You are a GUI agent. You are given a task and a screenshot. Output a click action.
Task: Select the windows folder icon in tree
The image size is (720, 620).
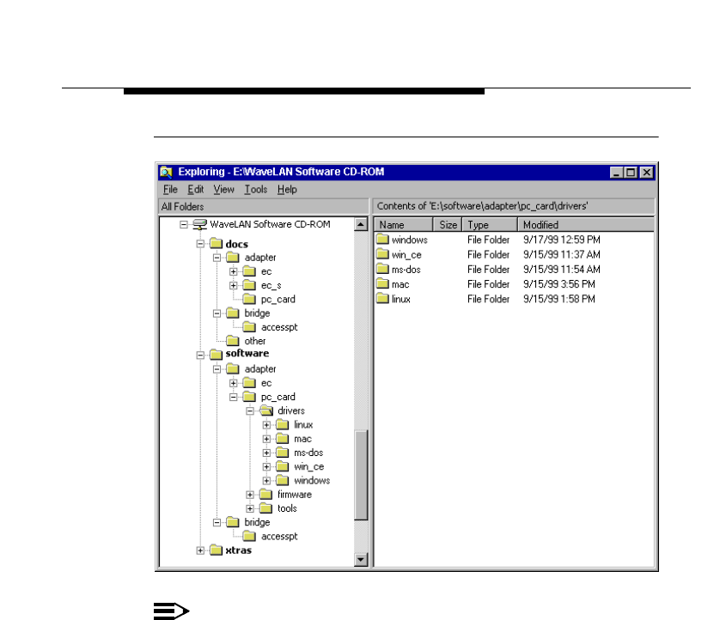[x=283, y=481]
